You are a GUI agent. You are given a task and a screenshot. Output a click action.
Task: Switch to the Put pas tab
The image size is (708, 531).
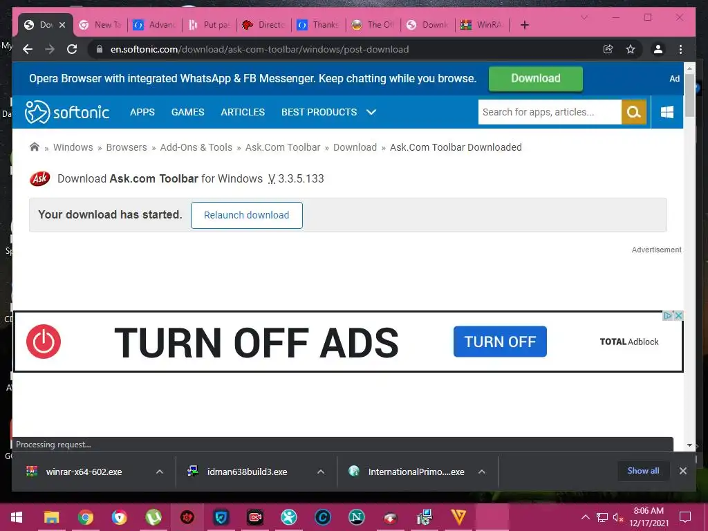(x=210, y=25)
